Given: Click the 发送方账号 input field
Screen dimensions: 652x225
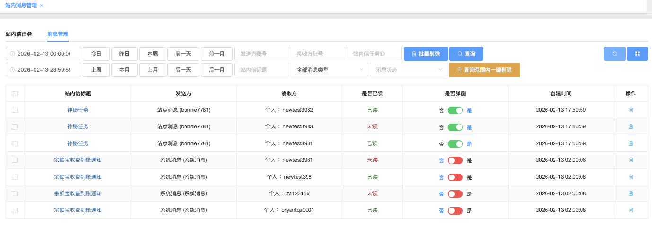Looking at the screenshot, I should pos(261,54).
